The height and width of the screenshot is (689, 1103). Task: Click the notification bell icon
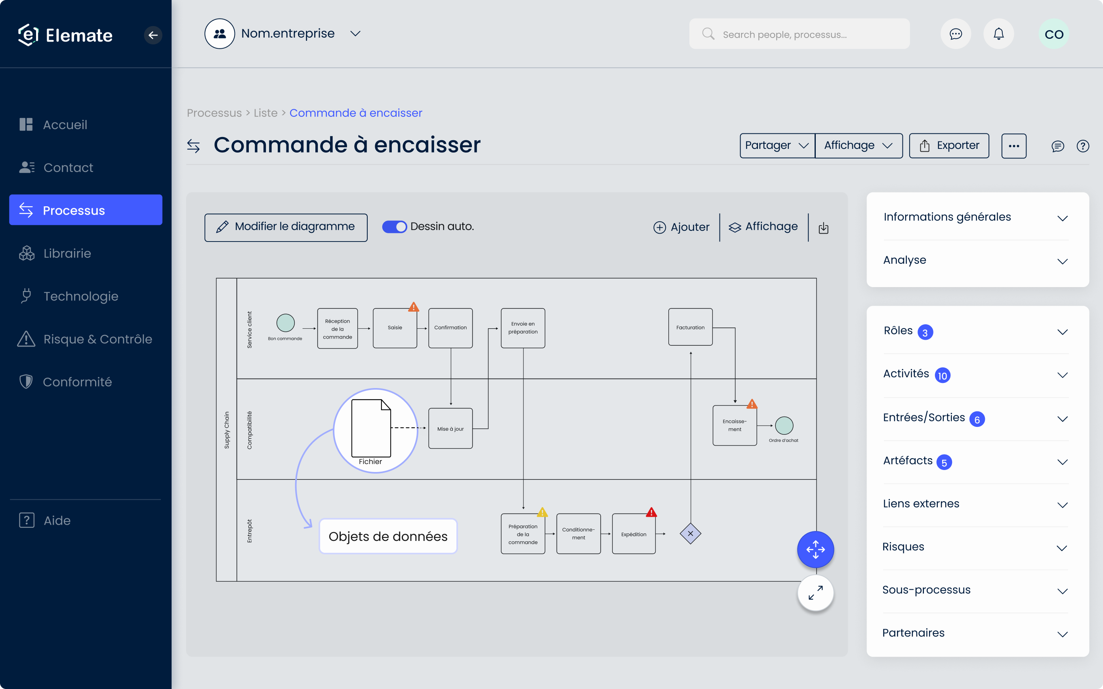[x=999, y=33]
